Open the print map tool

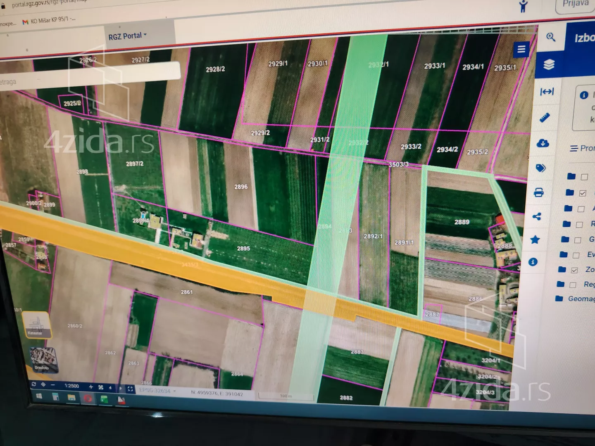tap(538, 192)
